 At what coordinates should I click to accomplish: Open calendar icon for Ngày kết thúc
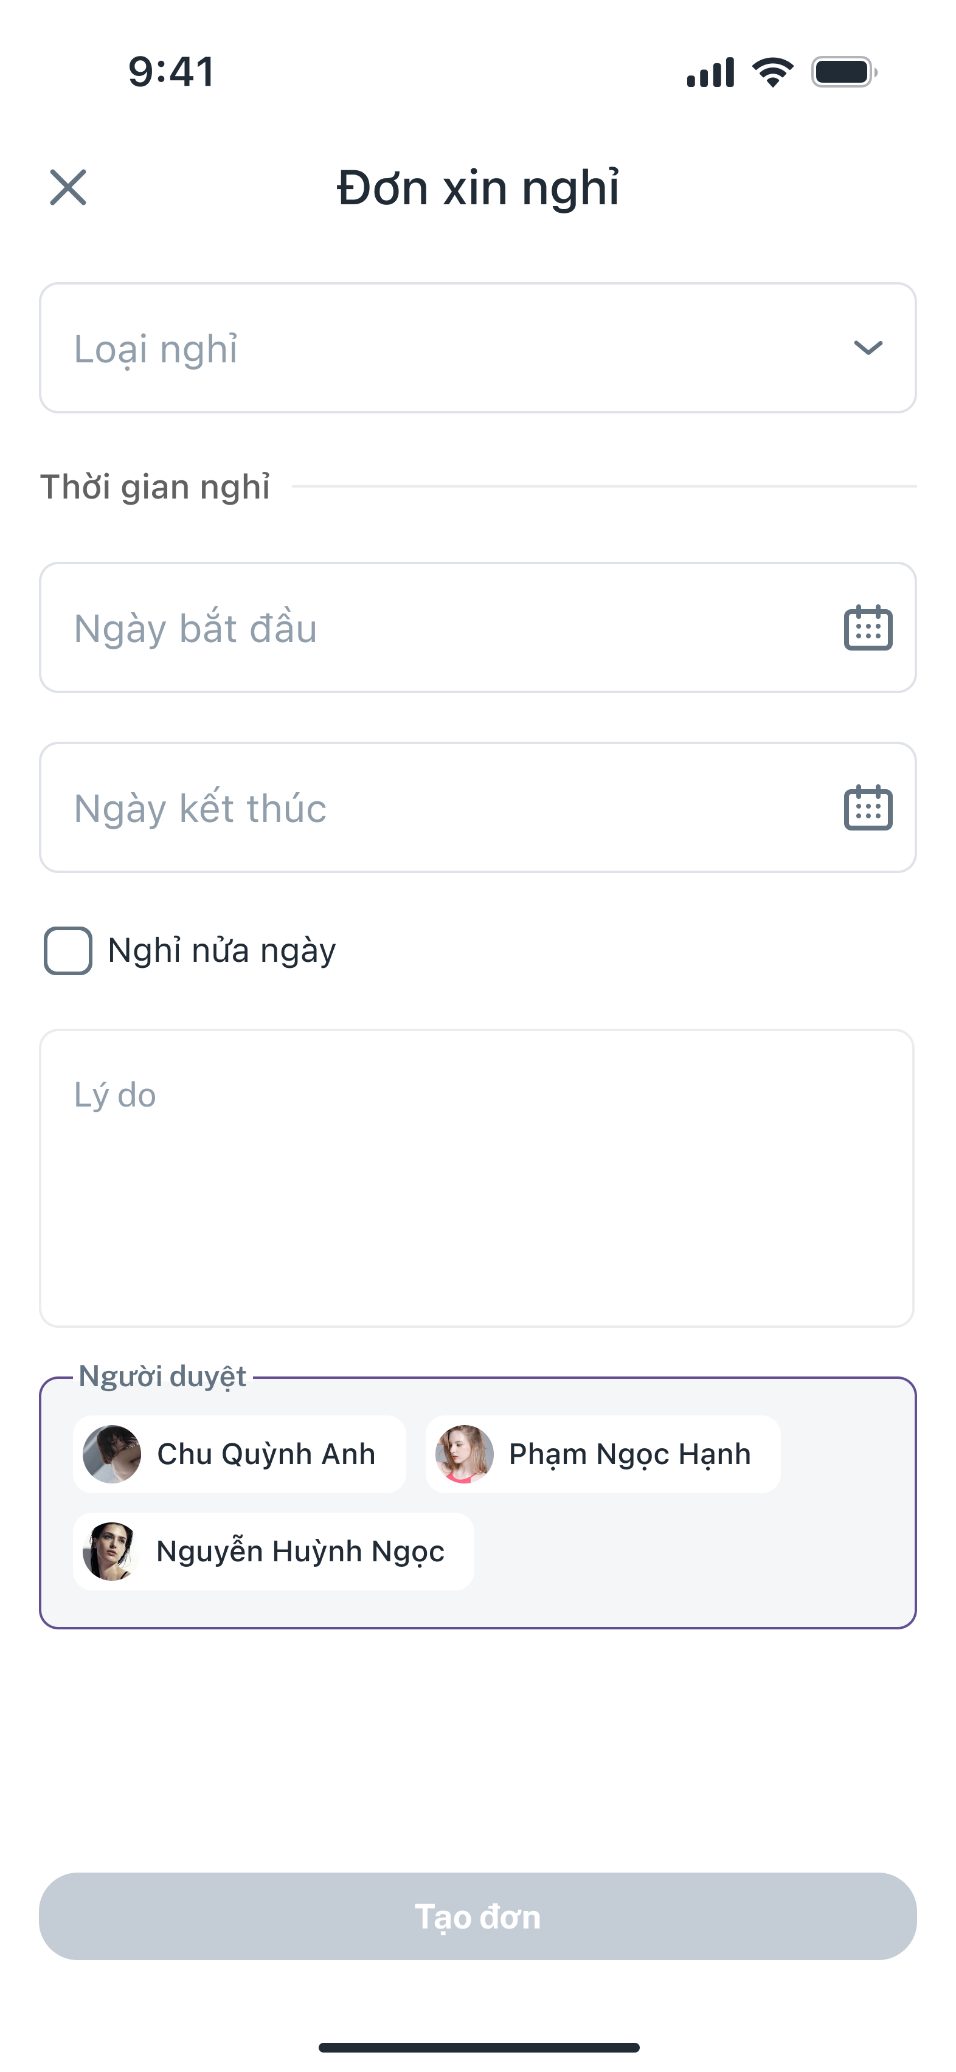[x=867, y=807]
